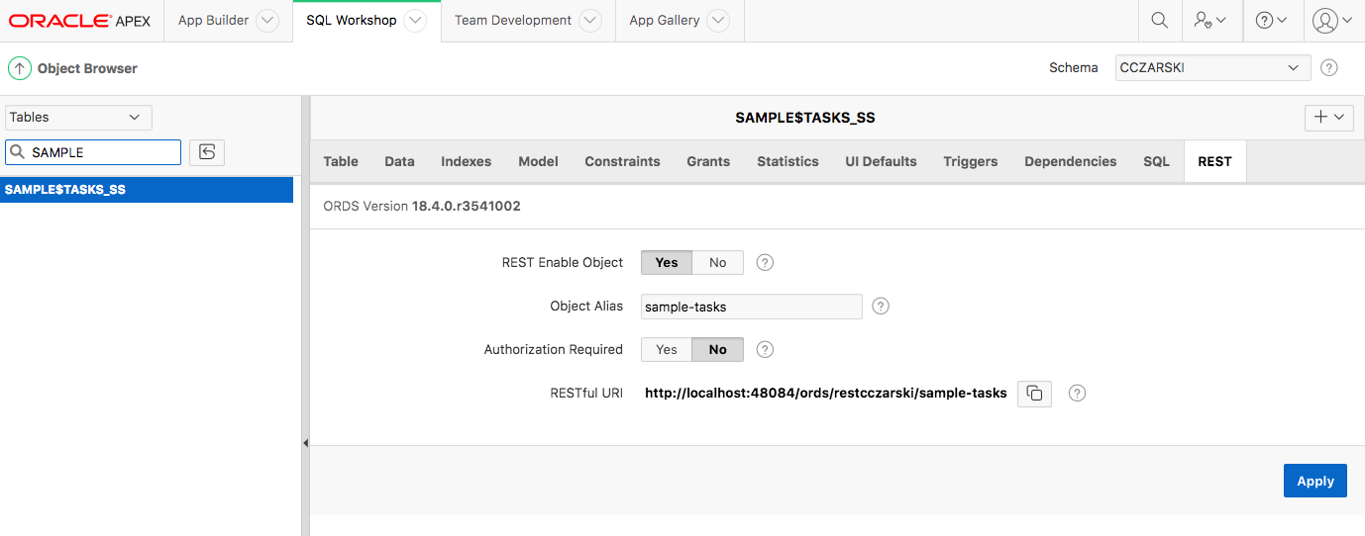Open the Schema dropdown CCZARSKI

(1212, 68)
